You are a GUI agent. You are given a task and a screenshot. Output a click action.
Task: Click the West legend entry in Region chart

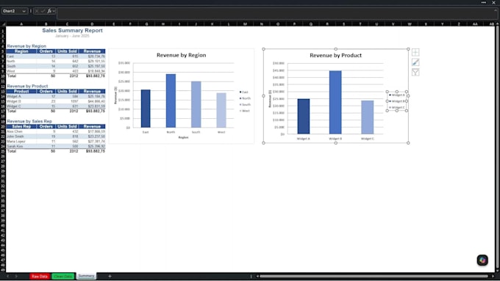245,111
